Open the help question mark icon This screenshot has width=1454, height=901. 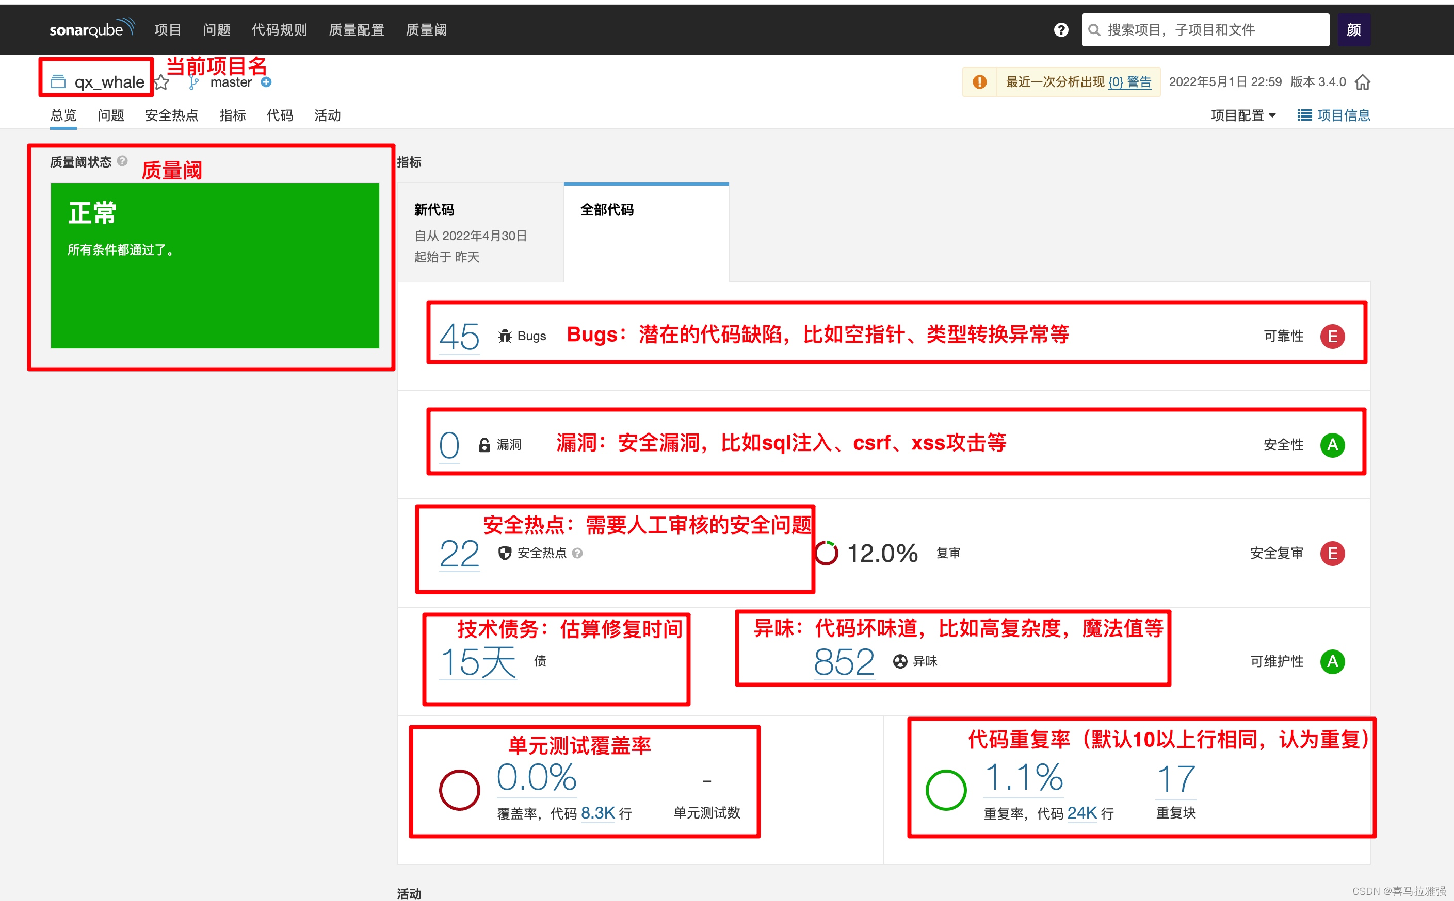(x=1061, y=30)
